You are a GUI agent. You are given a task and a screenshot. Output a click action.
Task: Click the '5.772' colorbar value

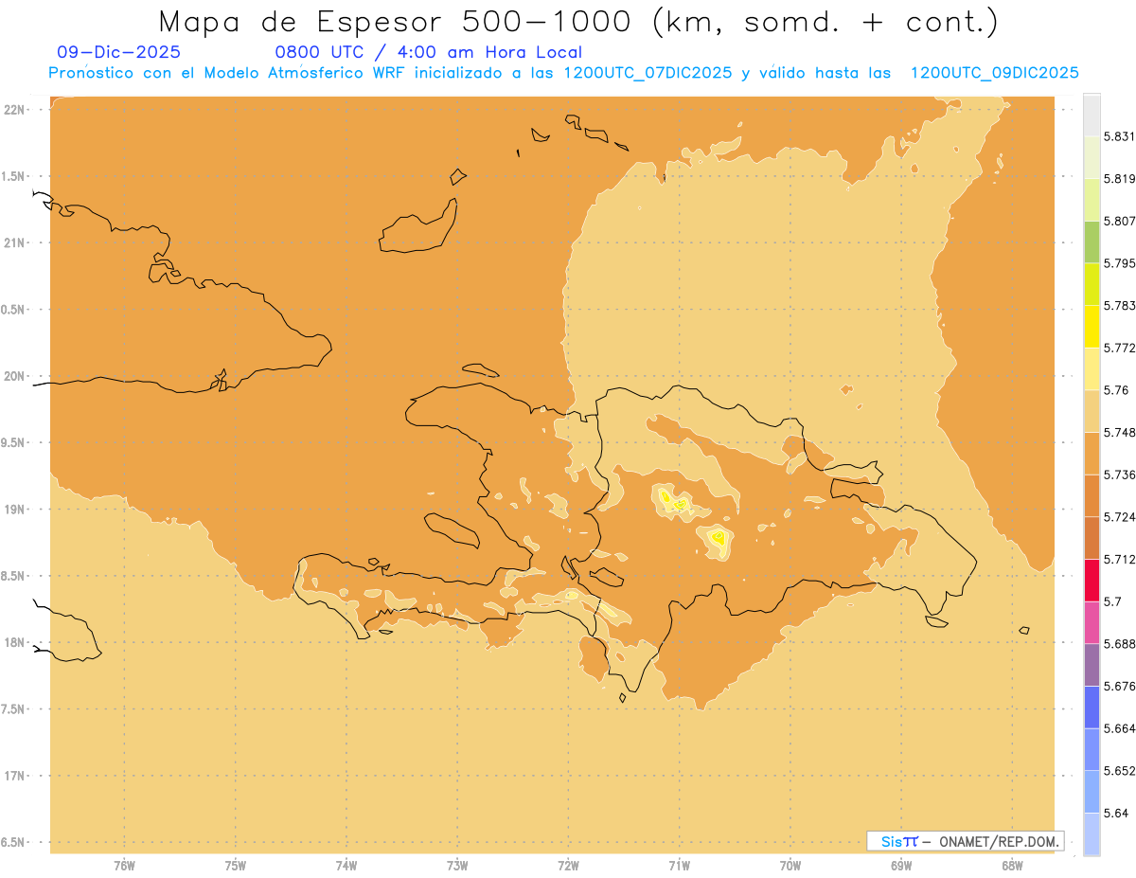[1119, 349]
